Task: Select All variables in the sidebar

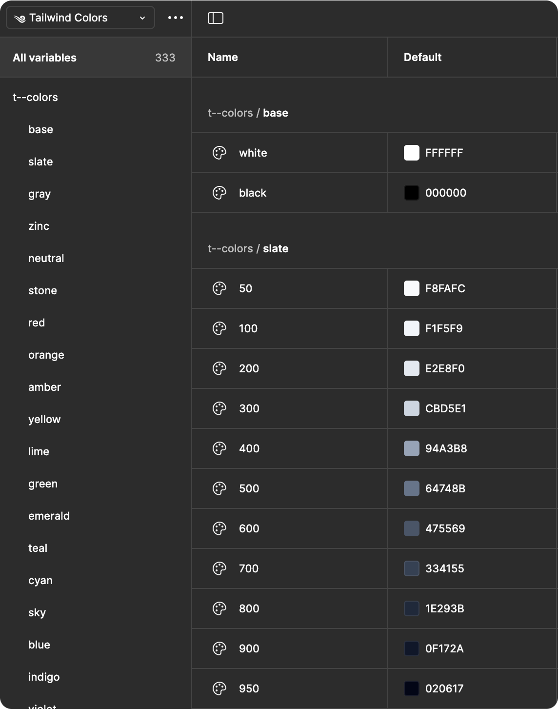Action: (x=44, y=58)
